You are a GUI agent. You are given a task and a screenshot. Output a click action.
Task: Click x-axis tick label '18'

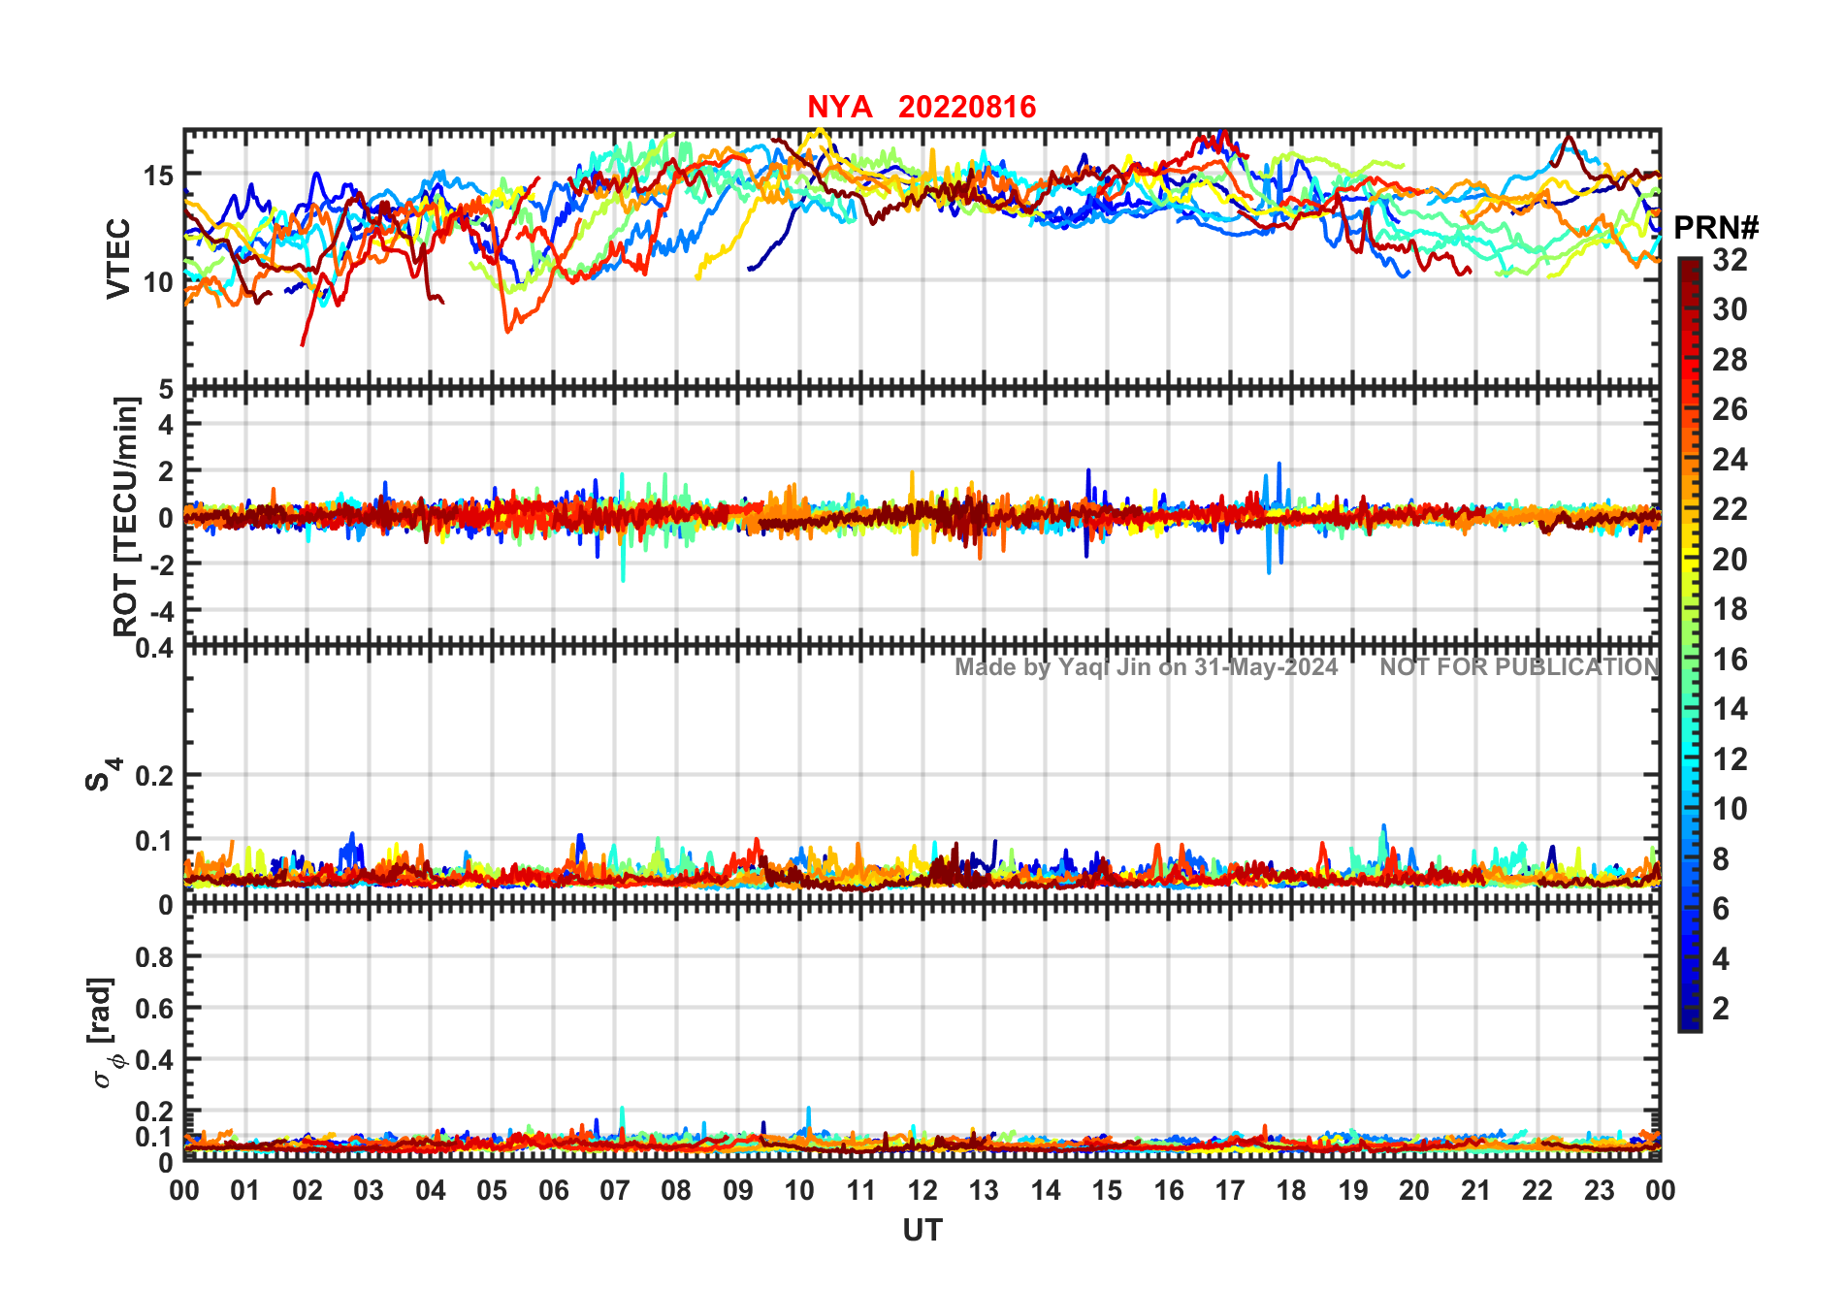tap(1291, 1190)
